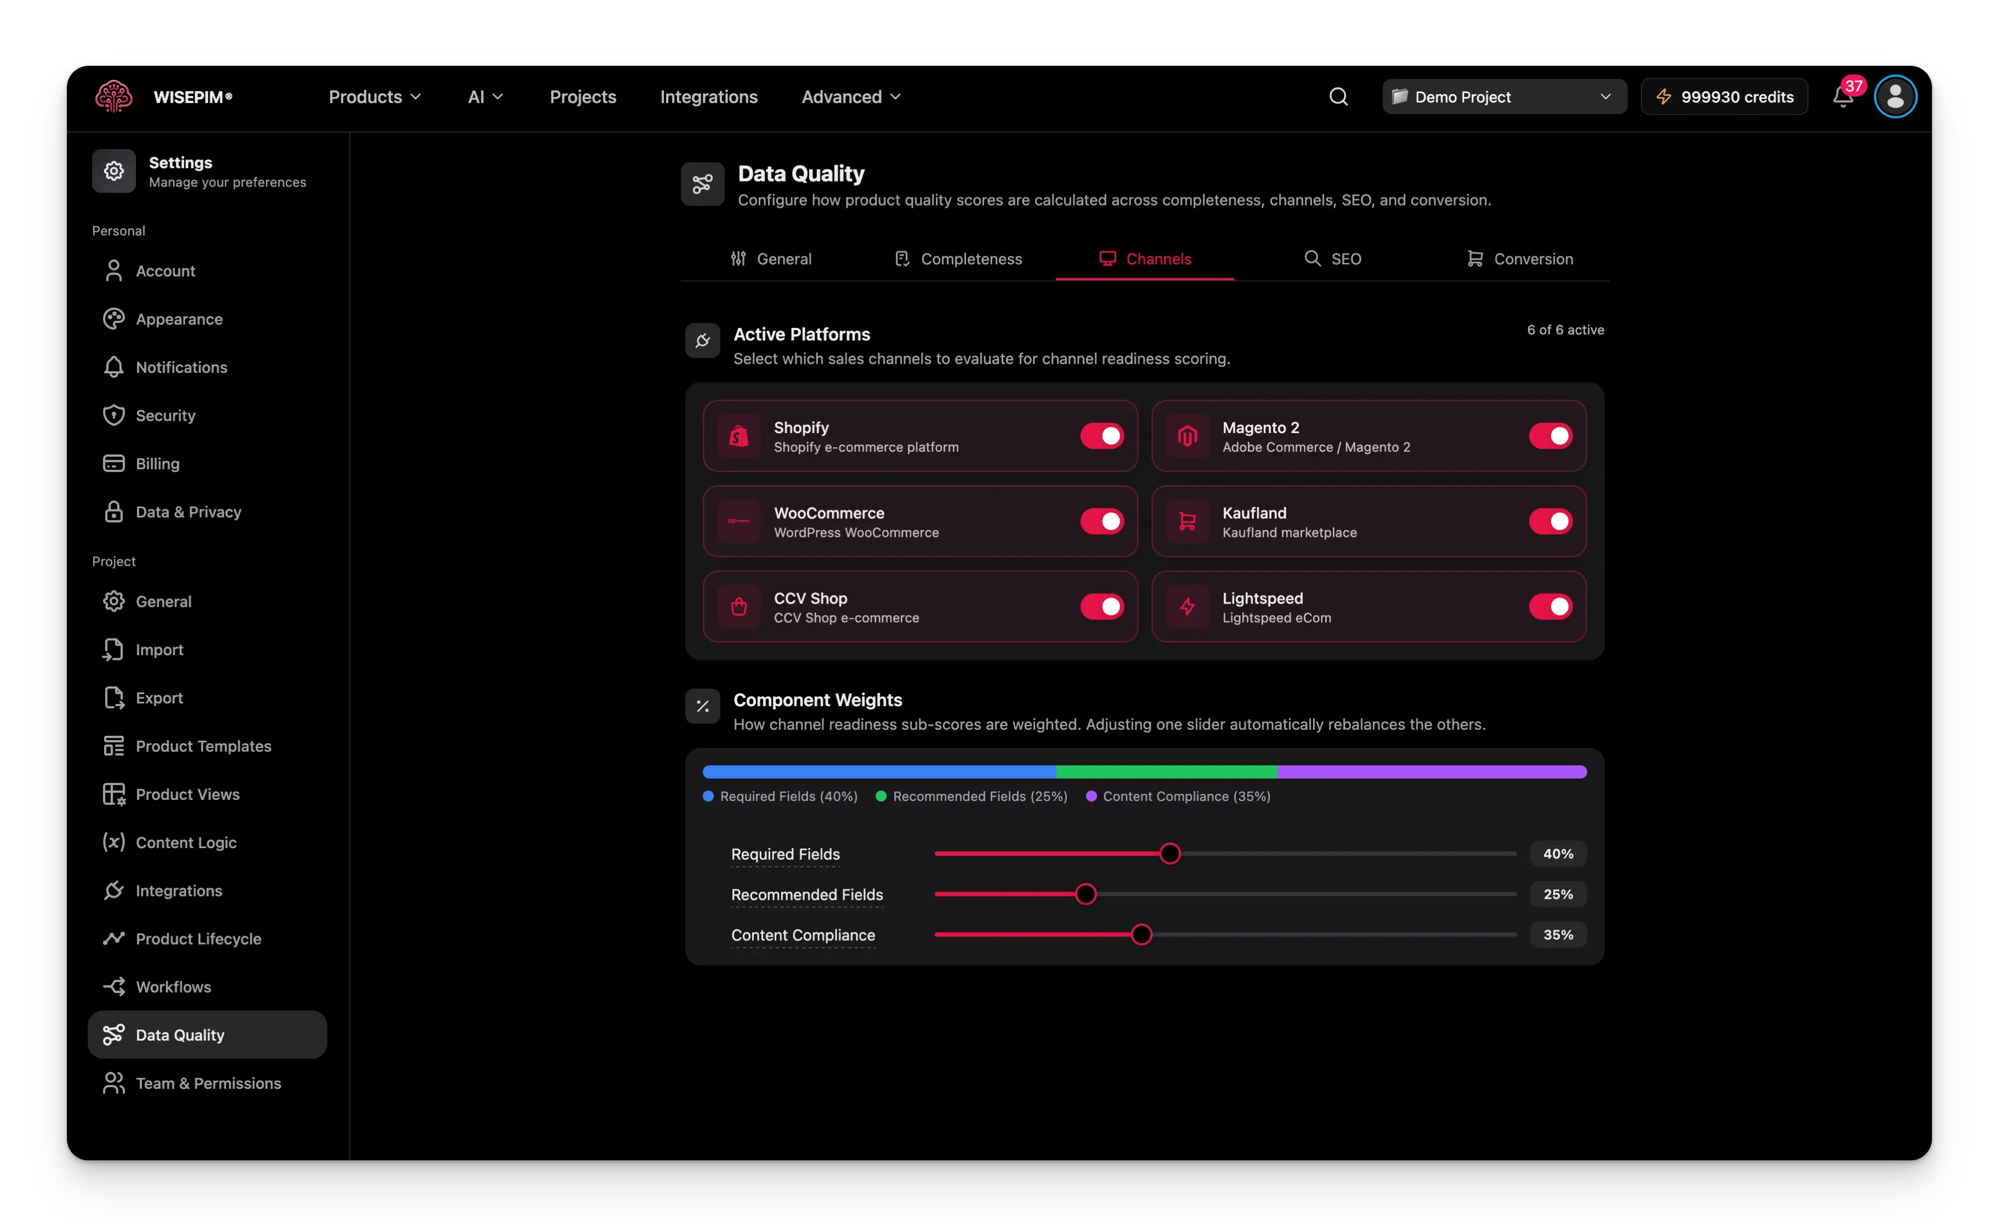Click the Workflows branching icon
The image size is (2000, 1227).
coord(113,986)
